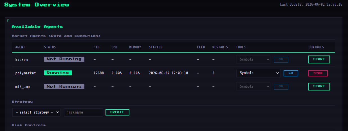Click the FEED column header
This screenshot has width=348, height=131.
coord(201,47)
